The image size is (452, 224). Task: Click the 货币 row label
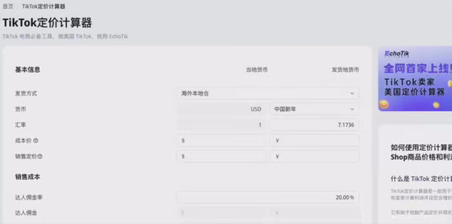pyautogui.click(x=20, y=109)
